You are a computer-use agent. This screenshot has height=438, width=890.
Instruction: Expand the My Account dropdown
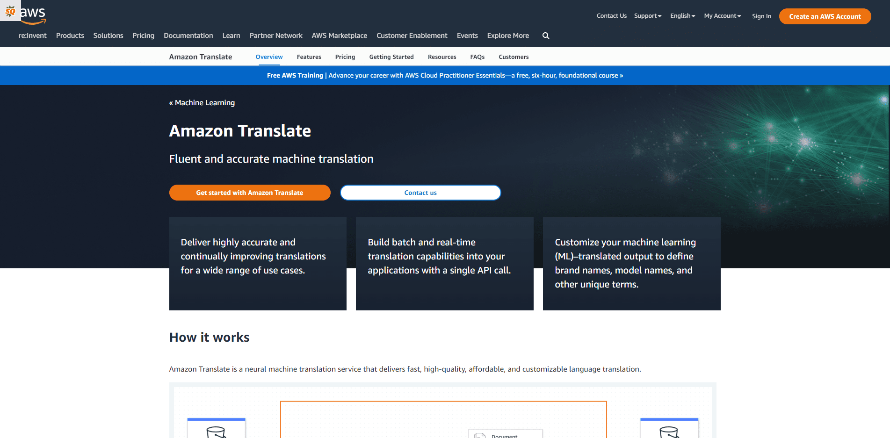pos(722,15)
